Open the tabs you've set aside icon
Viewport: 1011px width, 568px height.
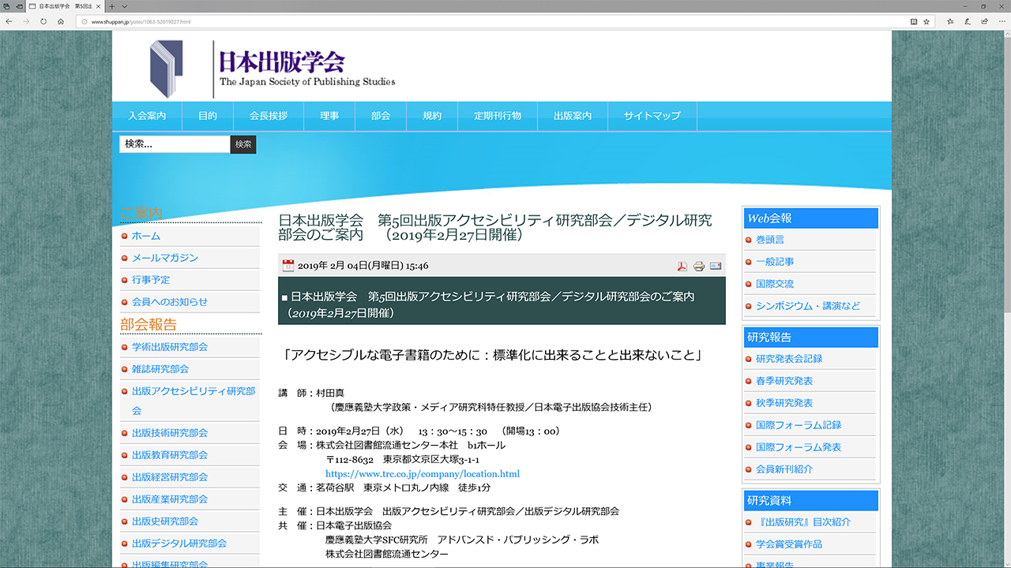(7, 6)
